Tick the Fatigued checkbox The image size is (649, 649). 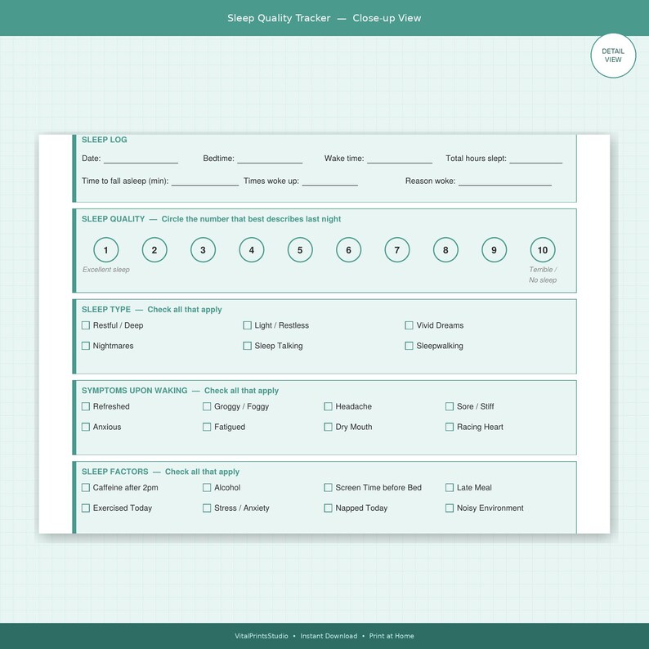(207, 427)
